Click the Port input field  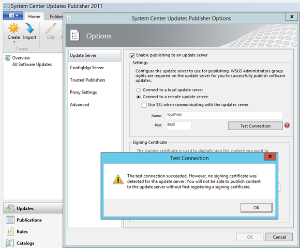[179, 126]
